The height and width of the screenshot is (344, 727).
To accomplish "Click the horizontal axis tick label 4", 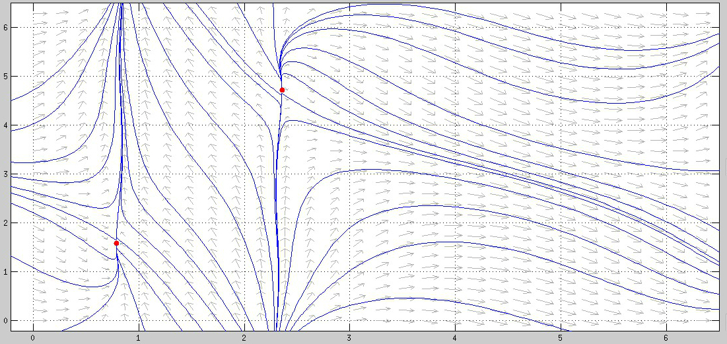I will tap(455, 339).
